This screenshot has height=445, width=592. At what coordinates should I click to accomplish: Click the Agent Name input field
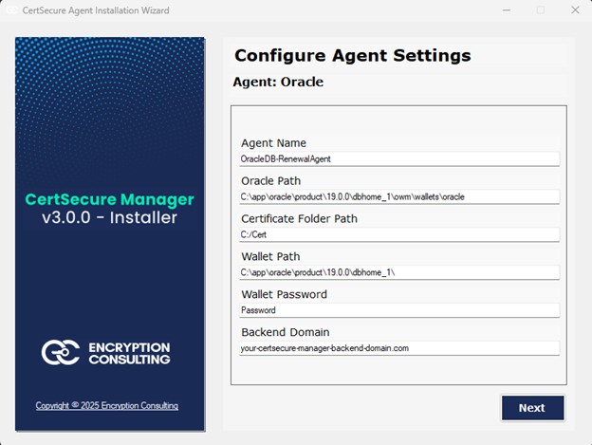point(399,158)
